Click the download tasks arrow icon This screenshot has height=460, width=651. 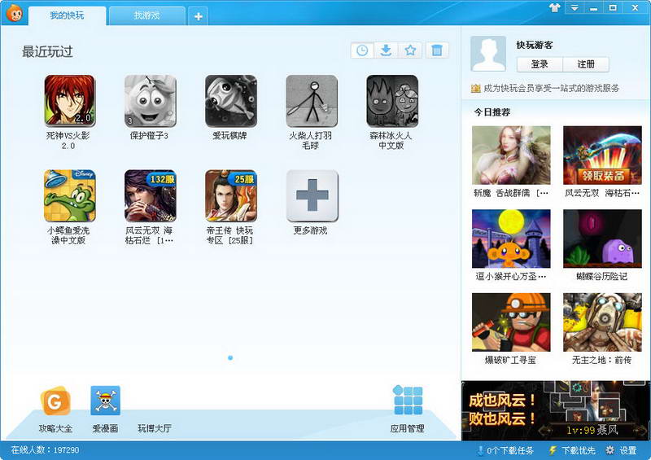coord(480,450)
